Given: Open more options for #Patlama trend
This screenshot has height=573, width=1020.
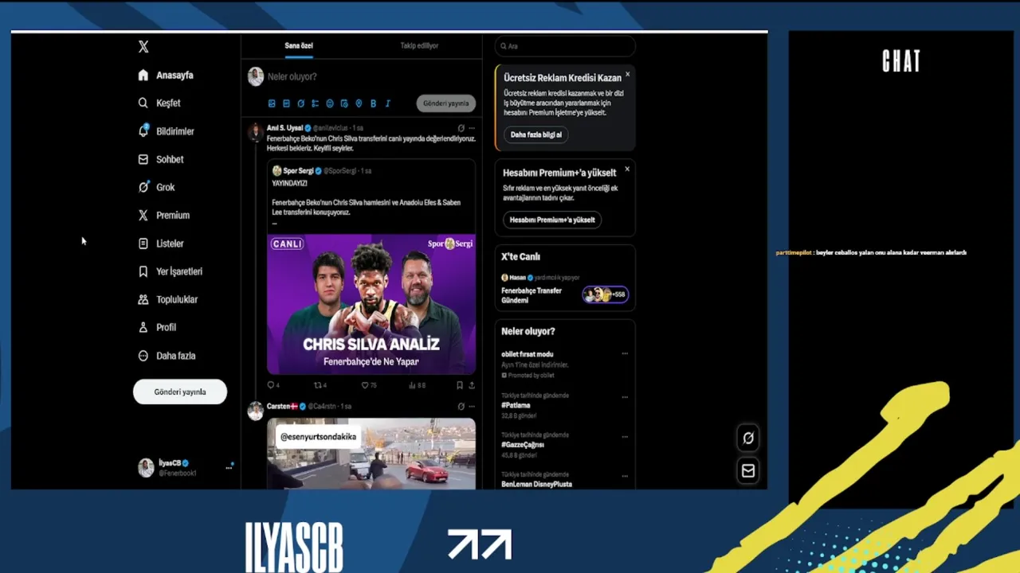Looking at the screenshot, I should tap(625, 396).
